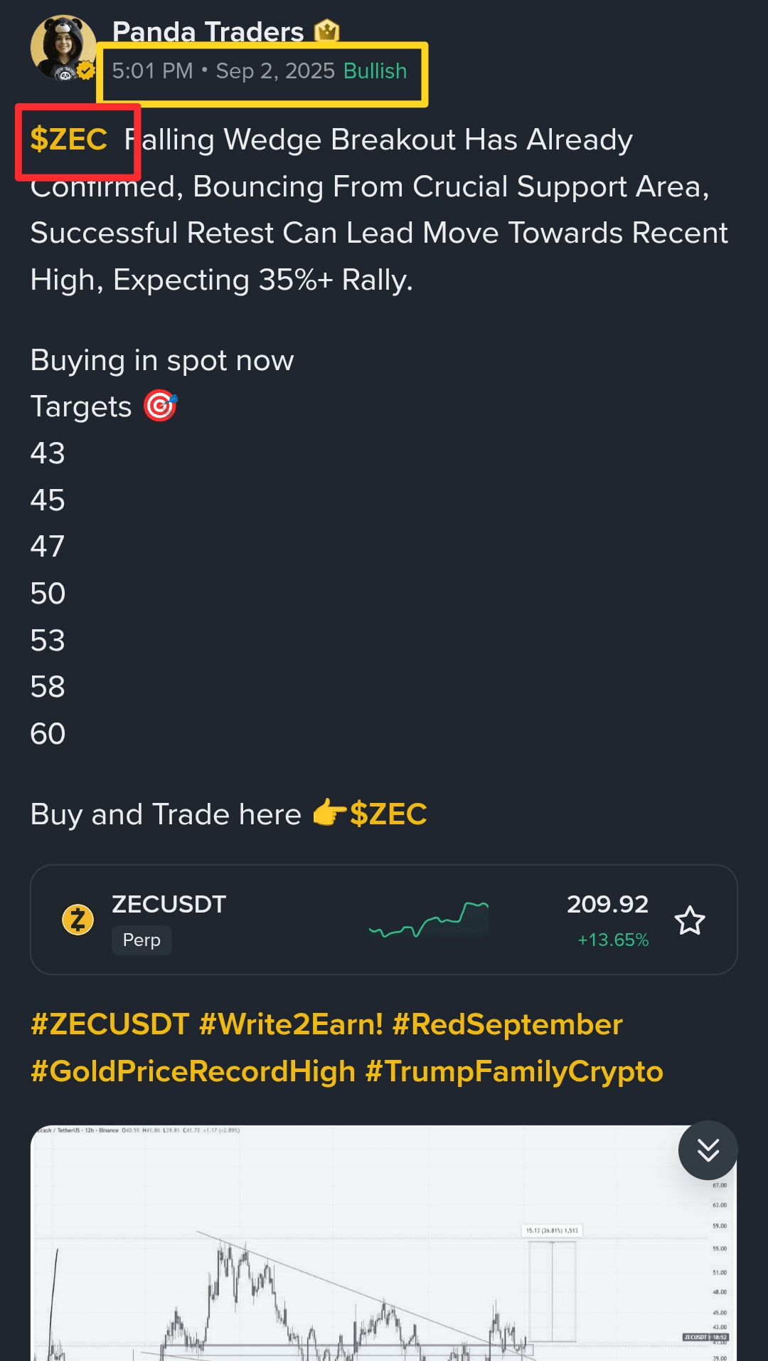
Task: Open the $ZEC link after Buy and Trade here
Action: (x=388, y=814)
